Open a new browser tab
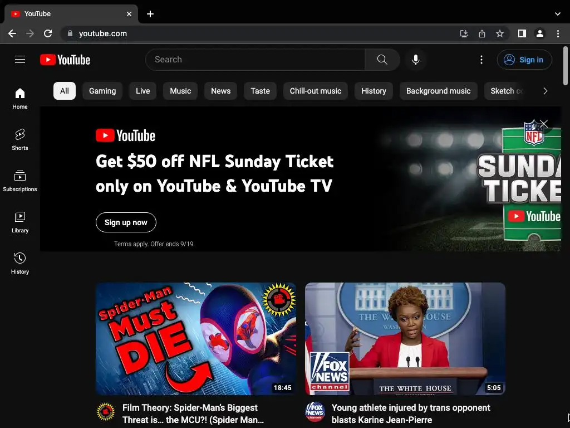 coord(150,14)
